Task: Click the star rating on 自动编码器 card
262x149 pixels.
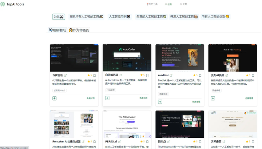Action: tap(142, 75)
